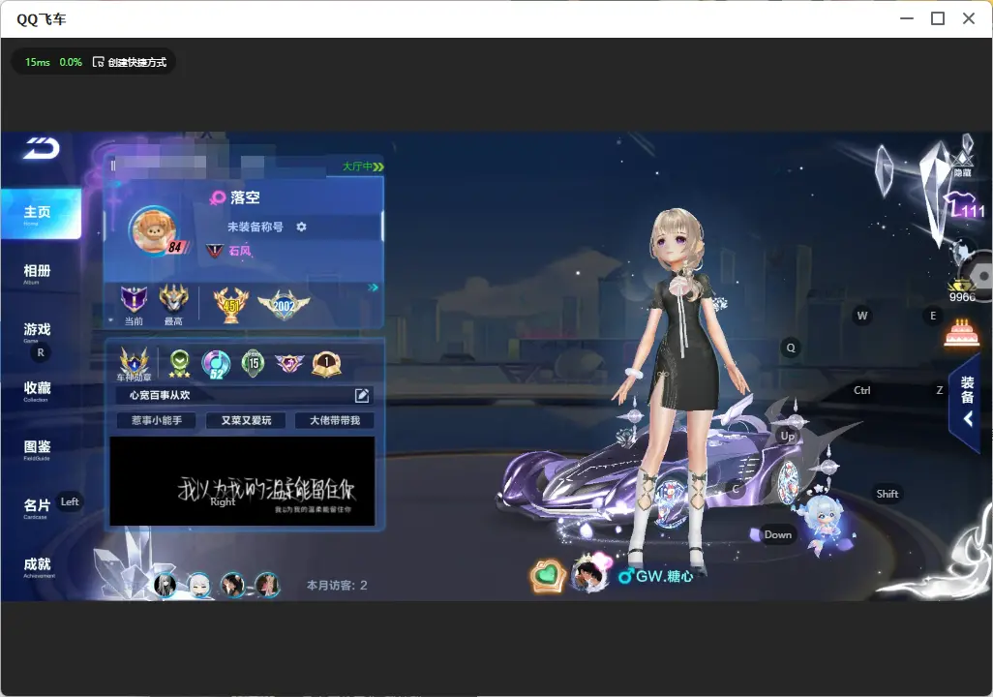
Task: Click the partner name GW.糖心
Action: 664,576
